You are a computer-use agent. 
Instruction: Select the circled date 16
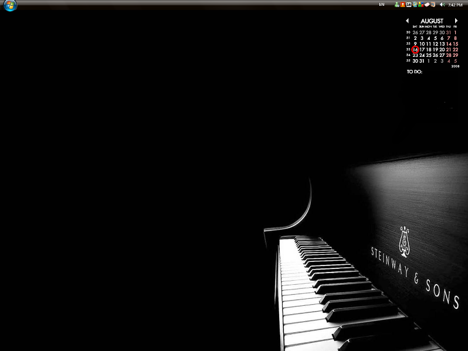point(415,50)
